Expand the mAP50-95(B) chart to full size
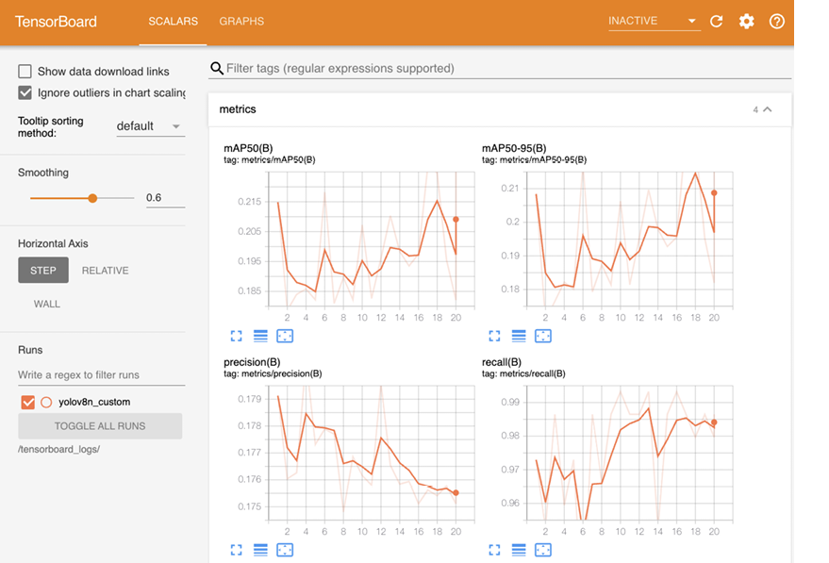The image size is (829, 563). click(494, 336)
